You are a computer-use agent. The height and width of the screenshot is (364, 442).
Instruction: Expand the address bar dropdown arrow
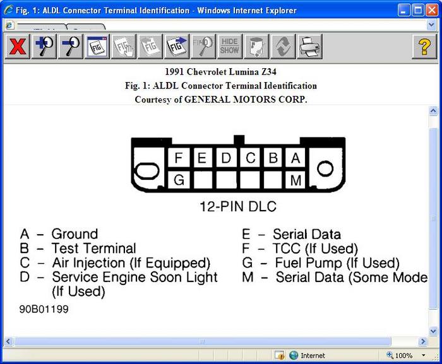[431, 25]
